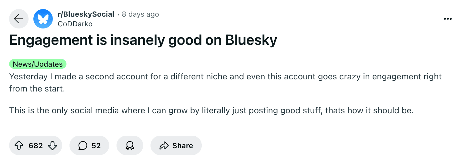Click the text "from the start."
The width and height of the screenshot is (460, 166).
click(x=37, y=89)
